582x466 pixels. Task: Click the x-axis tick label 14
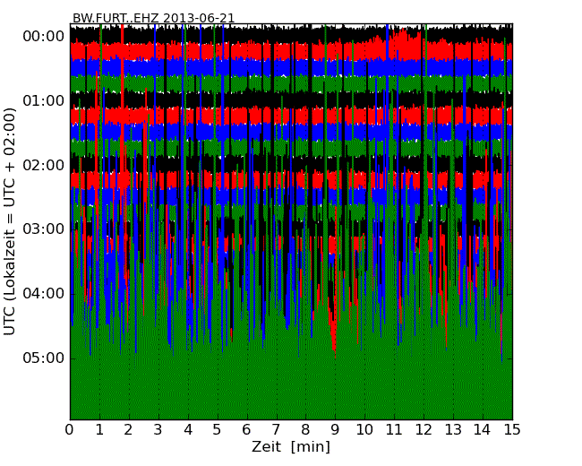[x=483, y=430]
